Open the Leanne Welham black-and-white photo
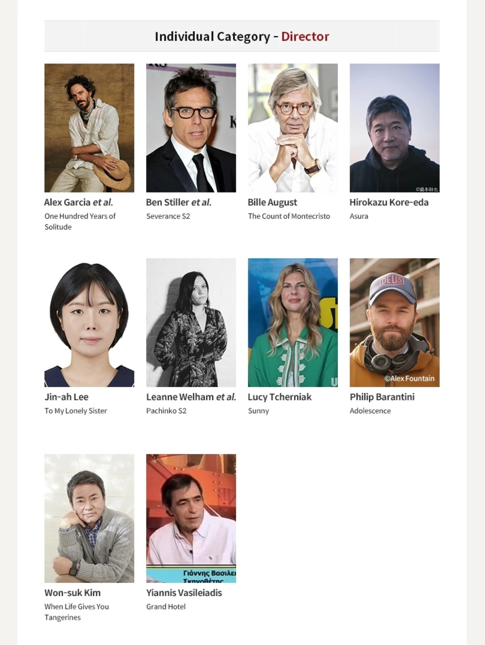Viewport: 485px width, 645px height. click(x=191, y=323)
